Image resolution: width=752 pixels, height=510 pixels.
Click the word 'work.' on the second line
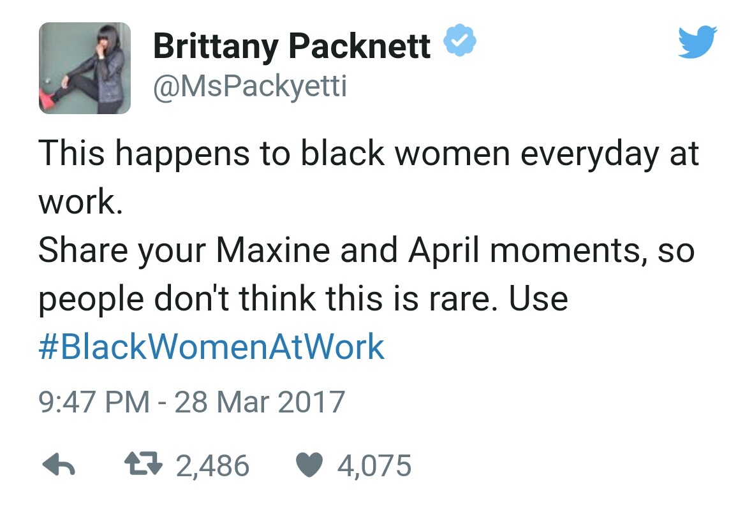coord(79,201)
